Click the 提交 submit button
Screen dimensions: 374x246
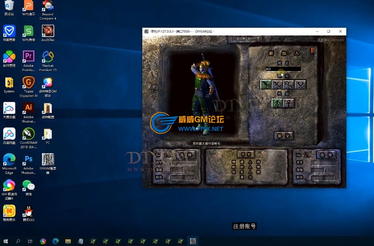click(283, 136)
